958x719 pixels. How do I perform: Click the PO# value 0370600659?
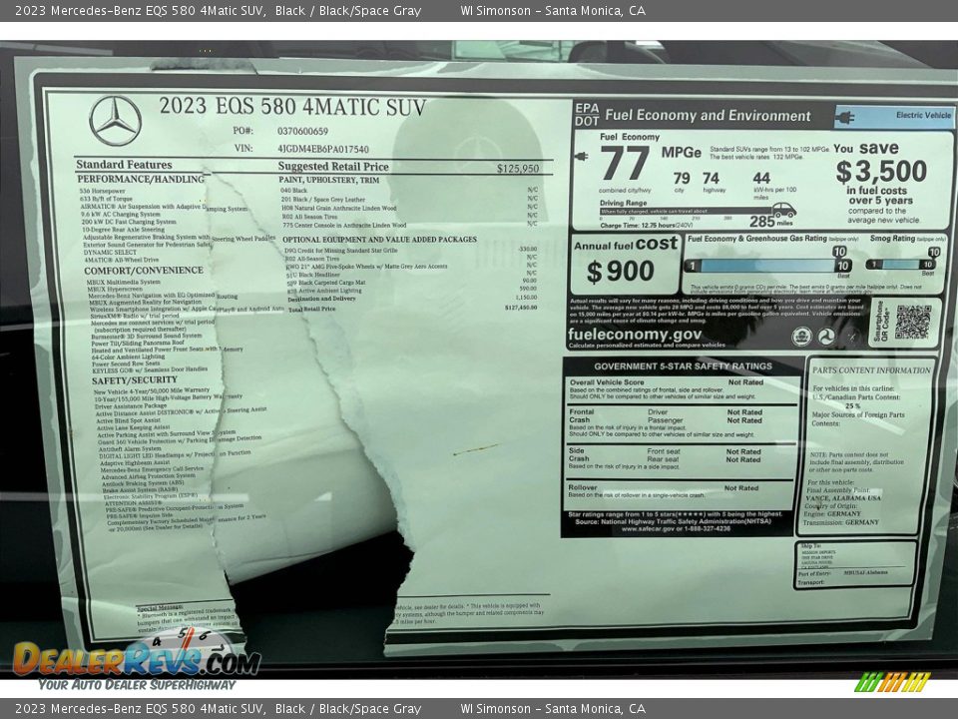(x=302, y=132)
